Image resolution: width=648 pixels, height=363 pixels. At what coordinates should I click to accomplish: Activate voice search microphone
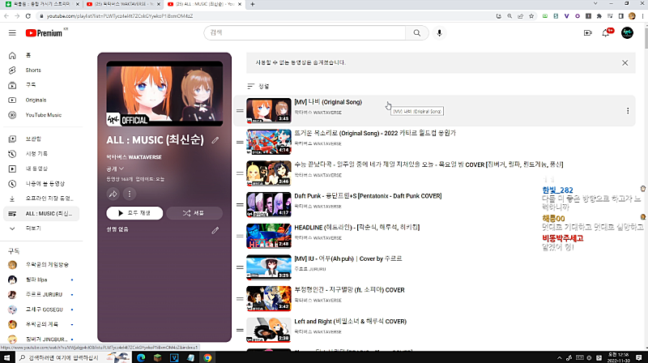point(439,33)
